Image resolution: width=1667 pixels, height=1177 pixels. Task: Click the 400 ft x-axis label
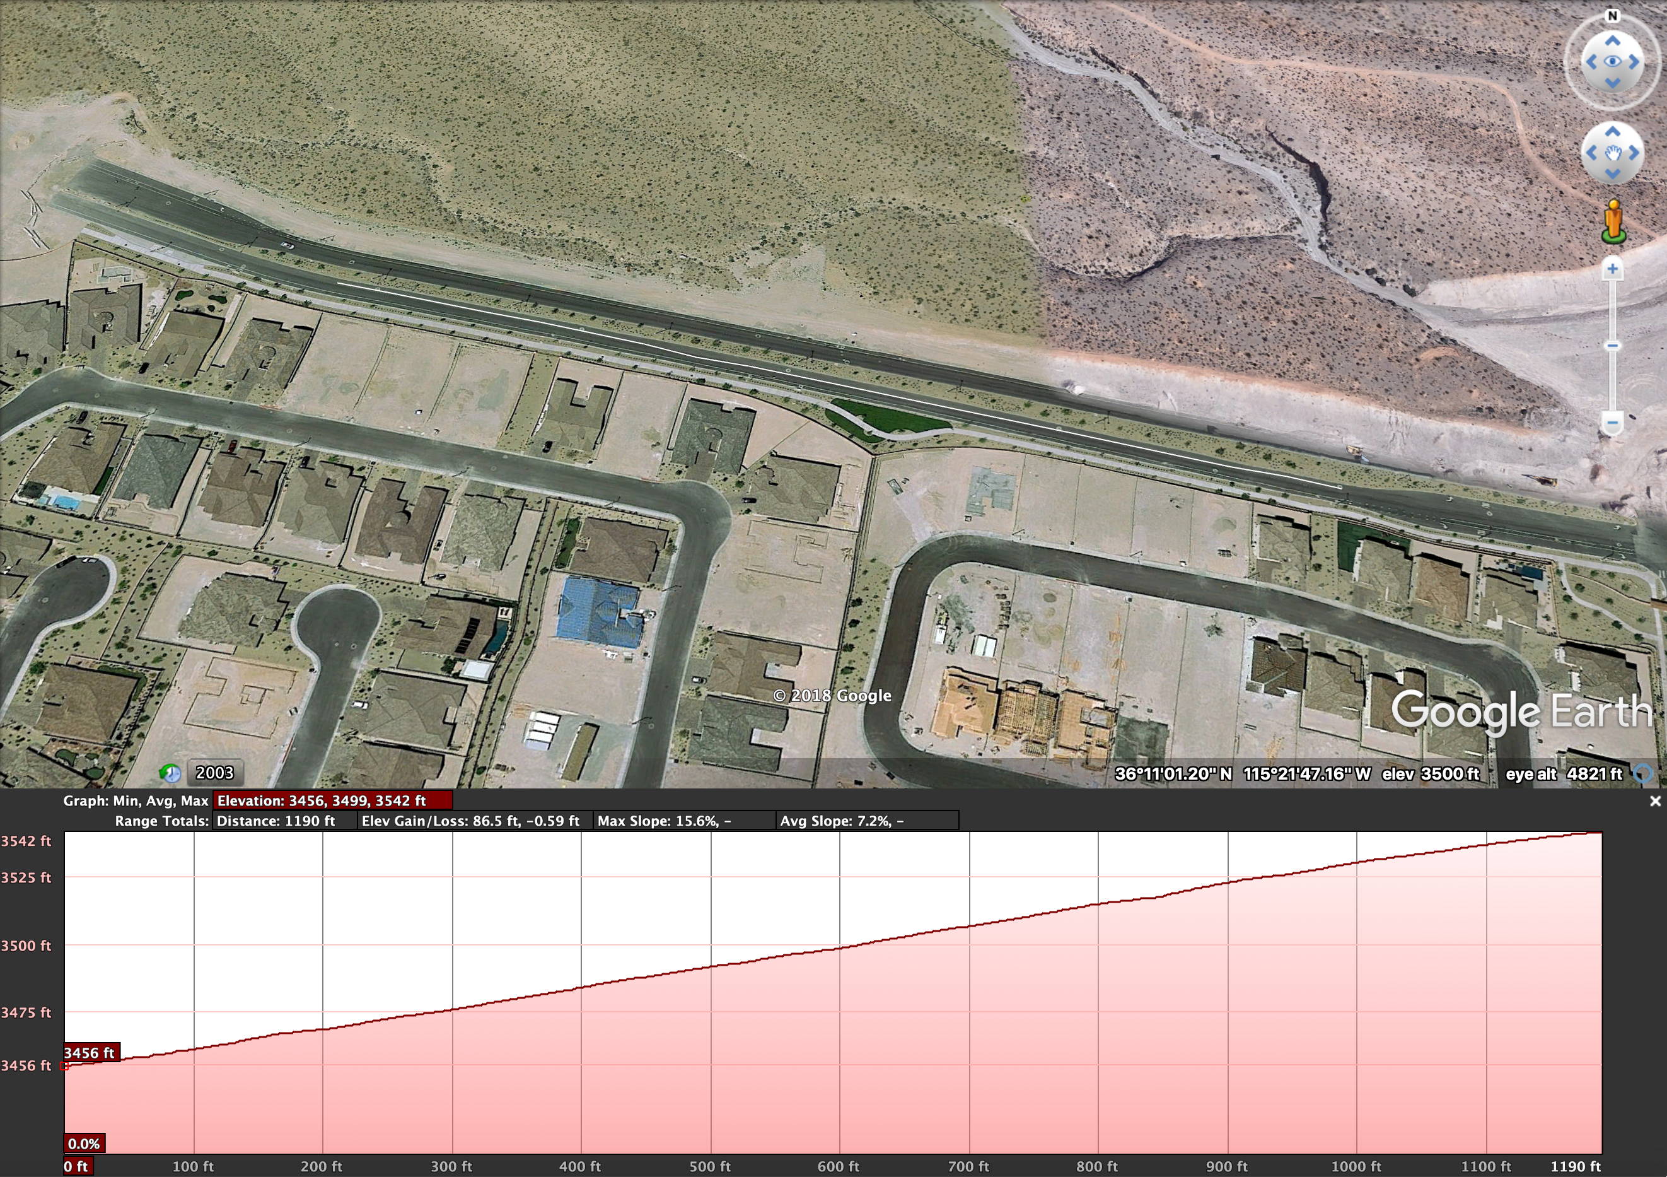tap(580, 1167)
